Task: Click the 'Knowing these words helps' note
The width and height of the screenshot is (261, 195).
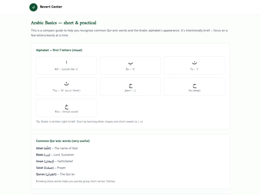Action: click(x=76, y=181)
